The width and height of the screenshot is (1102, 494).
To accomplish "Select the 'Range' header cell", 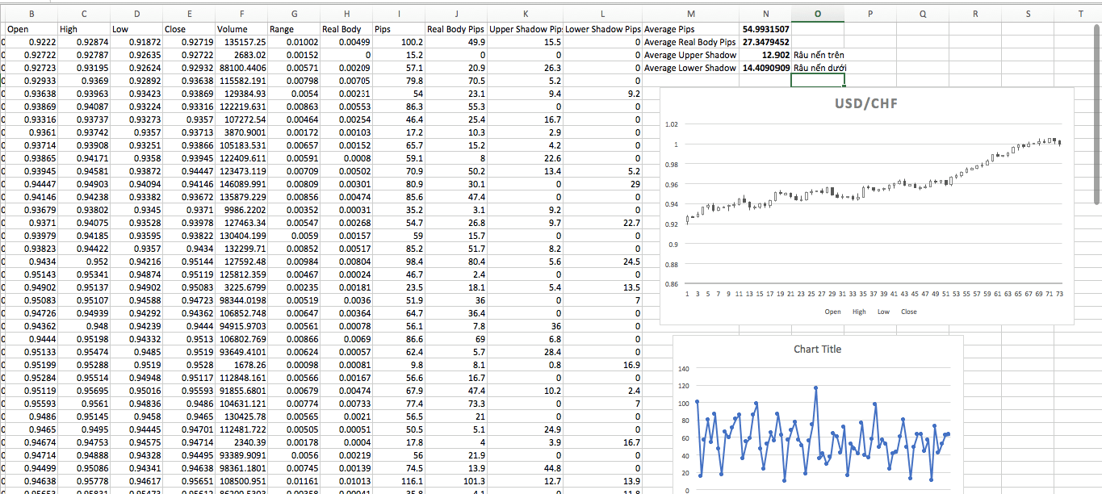I will pos(293,29).
